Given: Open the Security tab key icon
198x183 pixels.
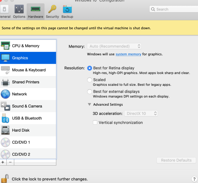Looking at the screenshot, I should [52, 9].
